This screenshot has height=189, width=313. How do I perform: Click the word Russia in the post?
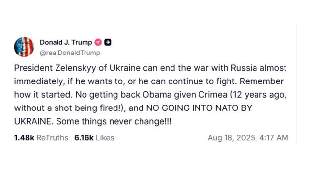pyautogui.click(x=244, y=68)
